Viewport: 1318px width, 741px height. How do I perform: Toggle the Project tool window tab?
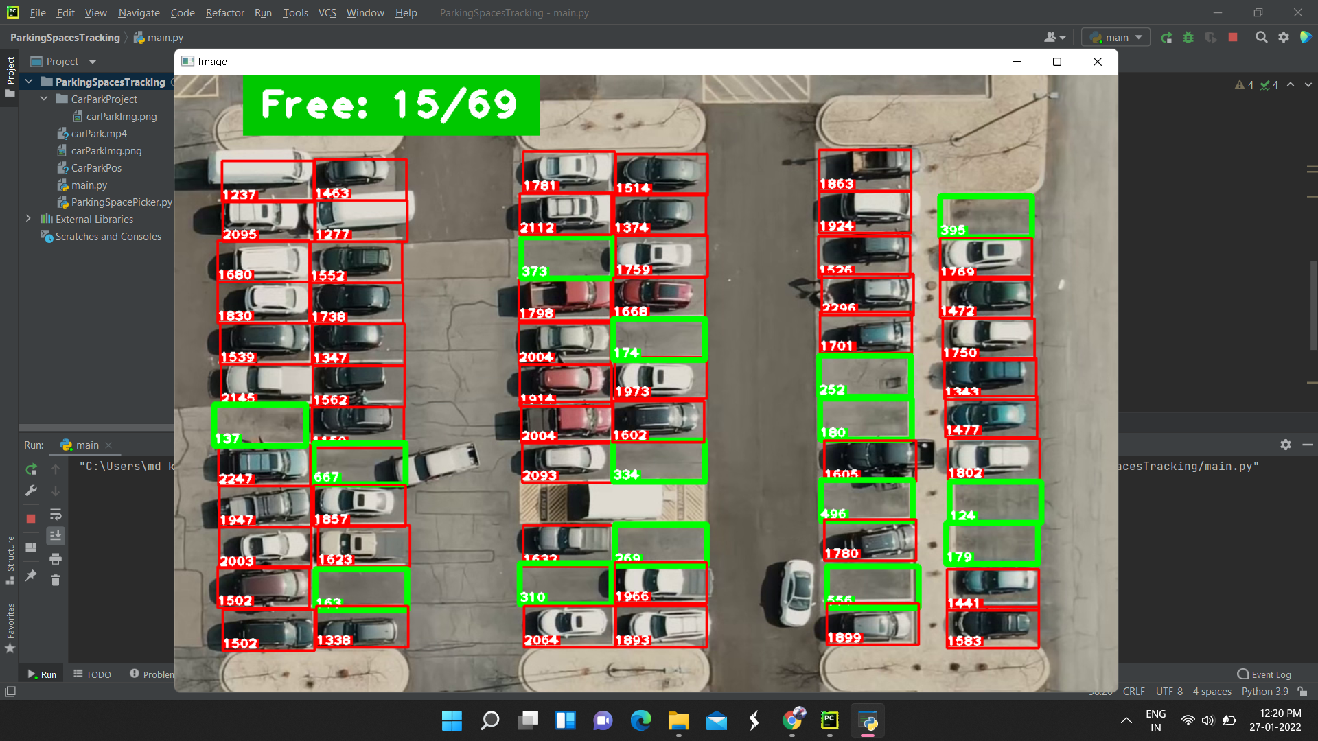tap(10, 77)
